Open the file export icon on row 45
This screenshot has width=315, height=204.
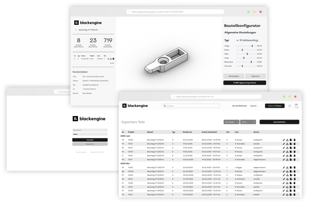pyautogui.click(x=291, y=140)
